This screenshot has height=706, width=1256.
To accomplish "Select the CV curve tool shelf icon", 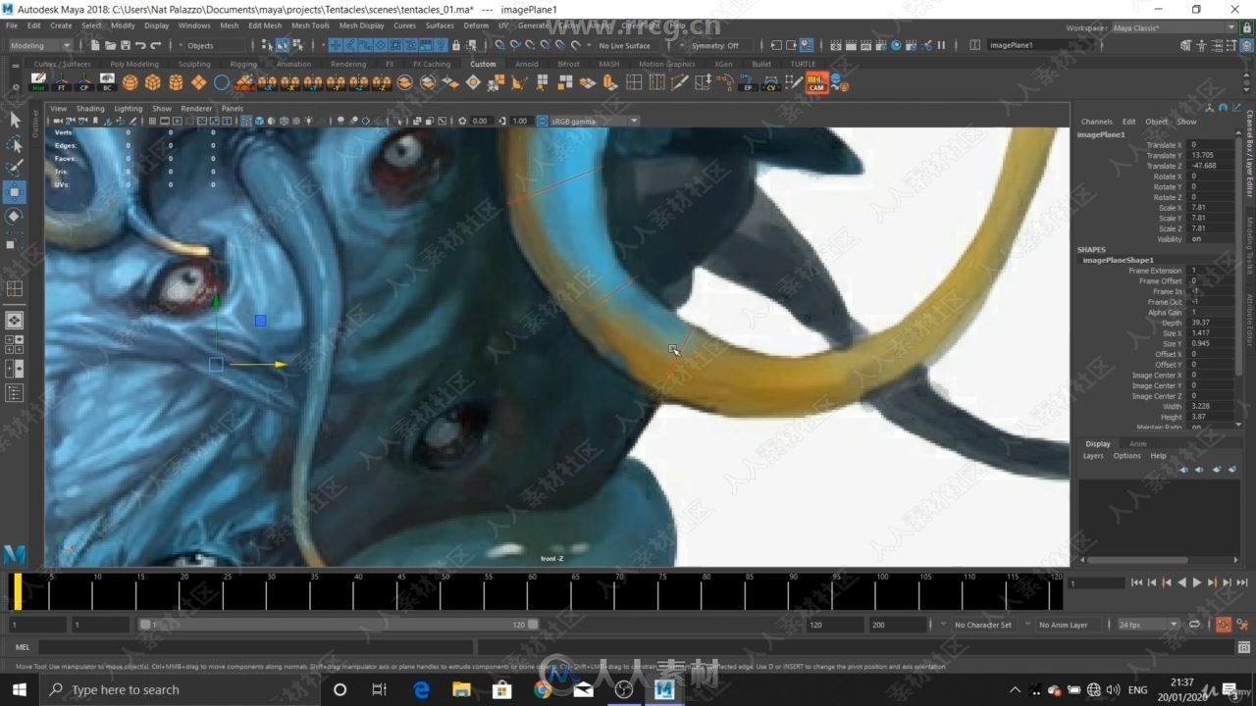I will [770, 82].
